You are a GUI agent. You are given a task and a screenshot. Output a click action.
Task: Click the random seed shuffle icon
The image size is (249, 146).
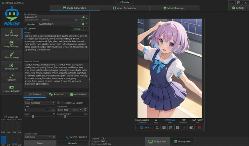pos(53,110)
